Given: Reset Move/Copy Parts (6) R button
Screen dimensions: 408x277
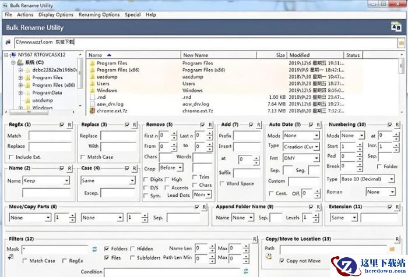Looking at the screenshot, I should pos(204,207).
